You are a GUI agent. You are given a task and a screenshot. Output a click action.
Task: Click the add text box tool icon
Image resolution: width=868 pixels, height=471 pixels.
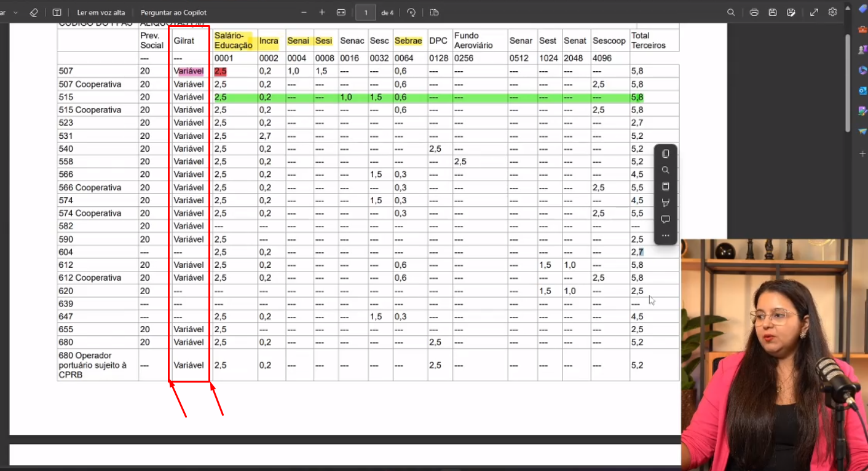click(57, 12)
